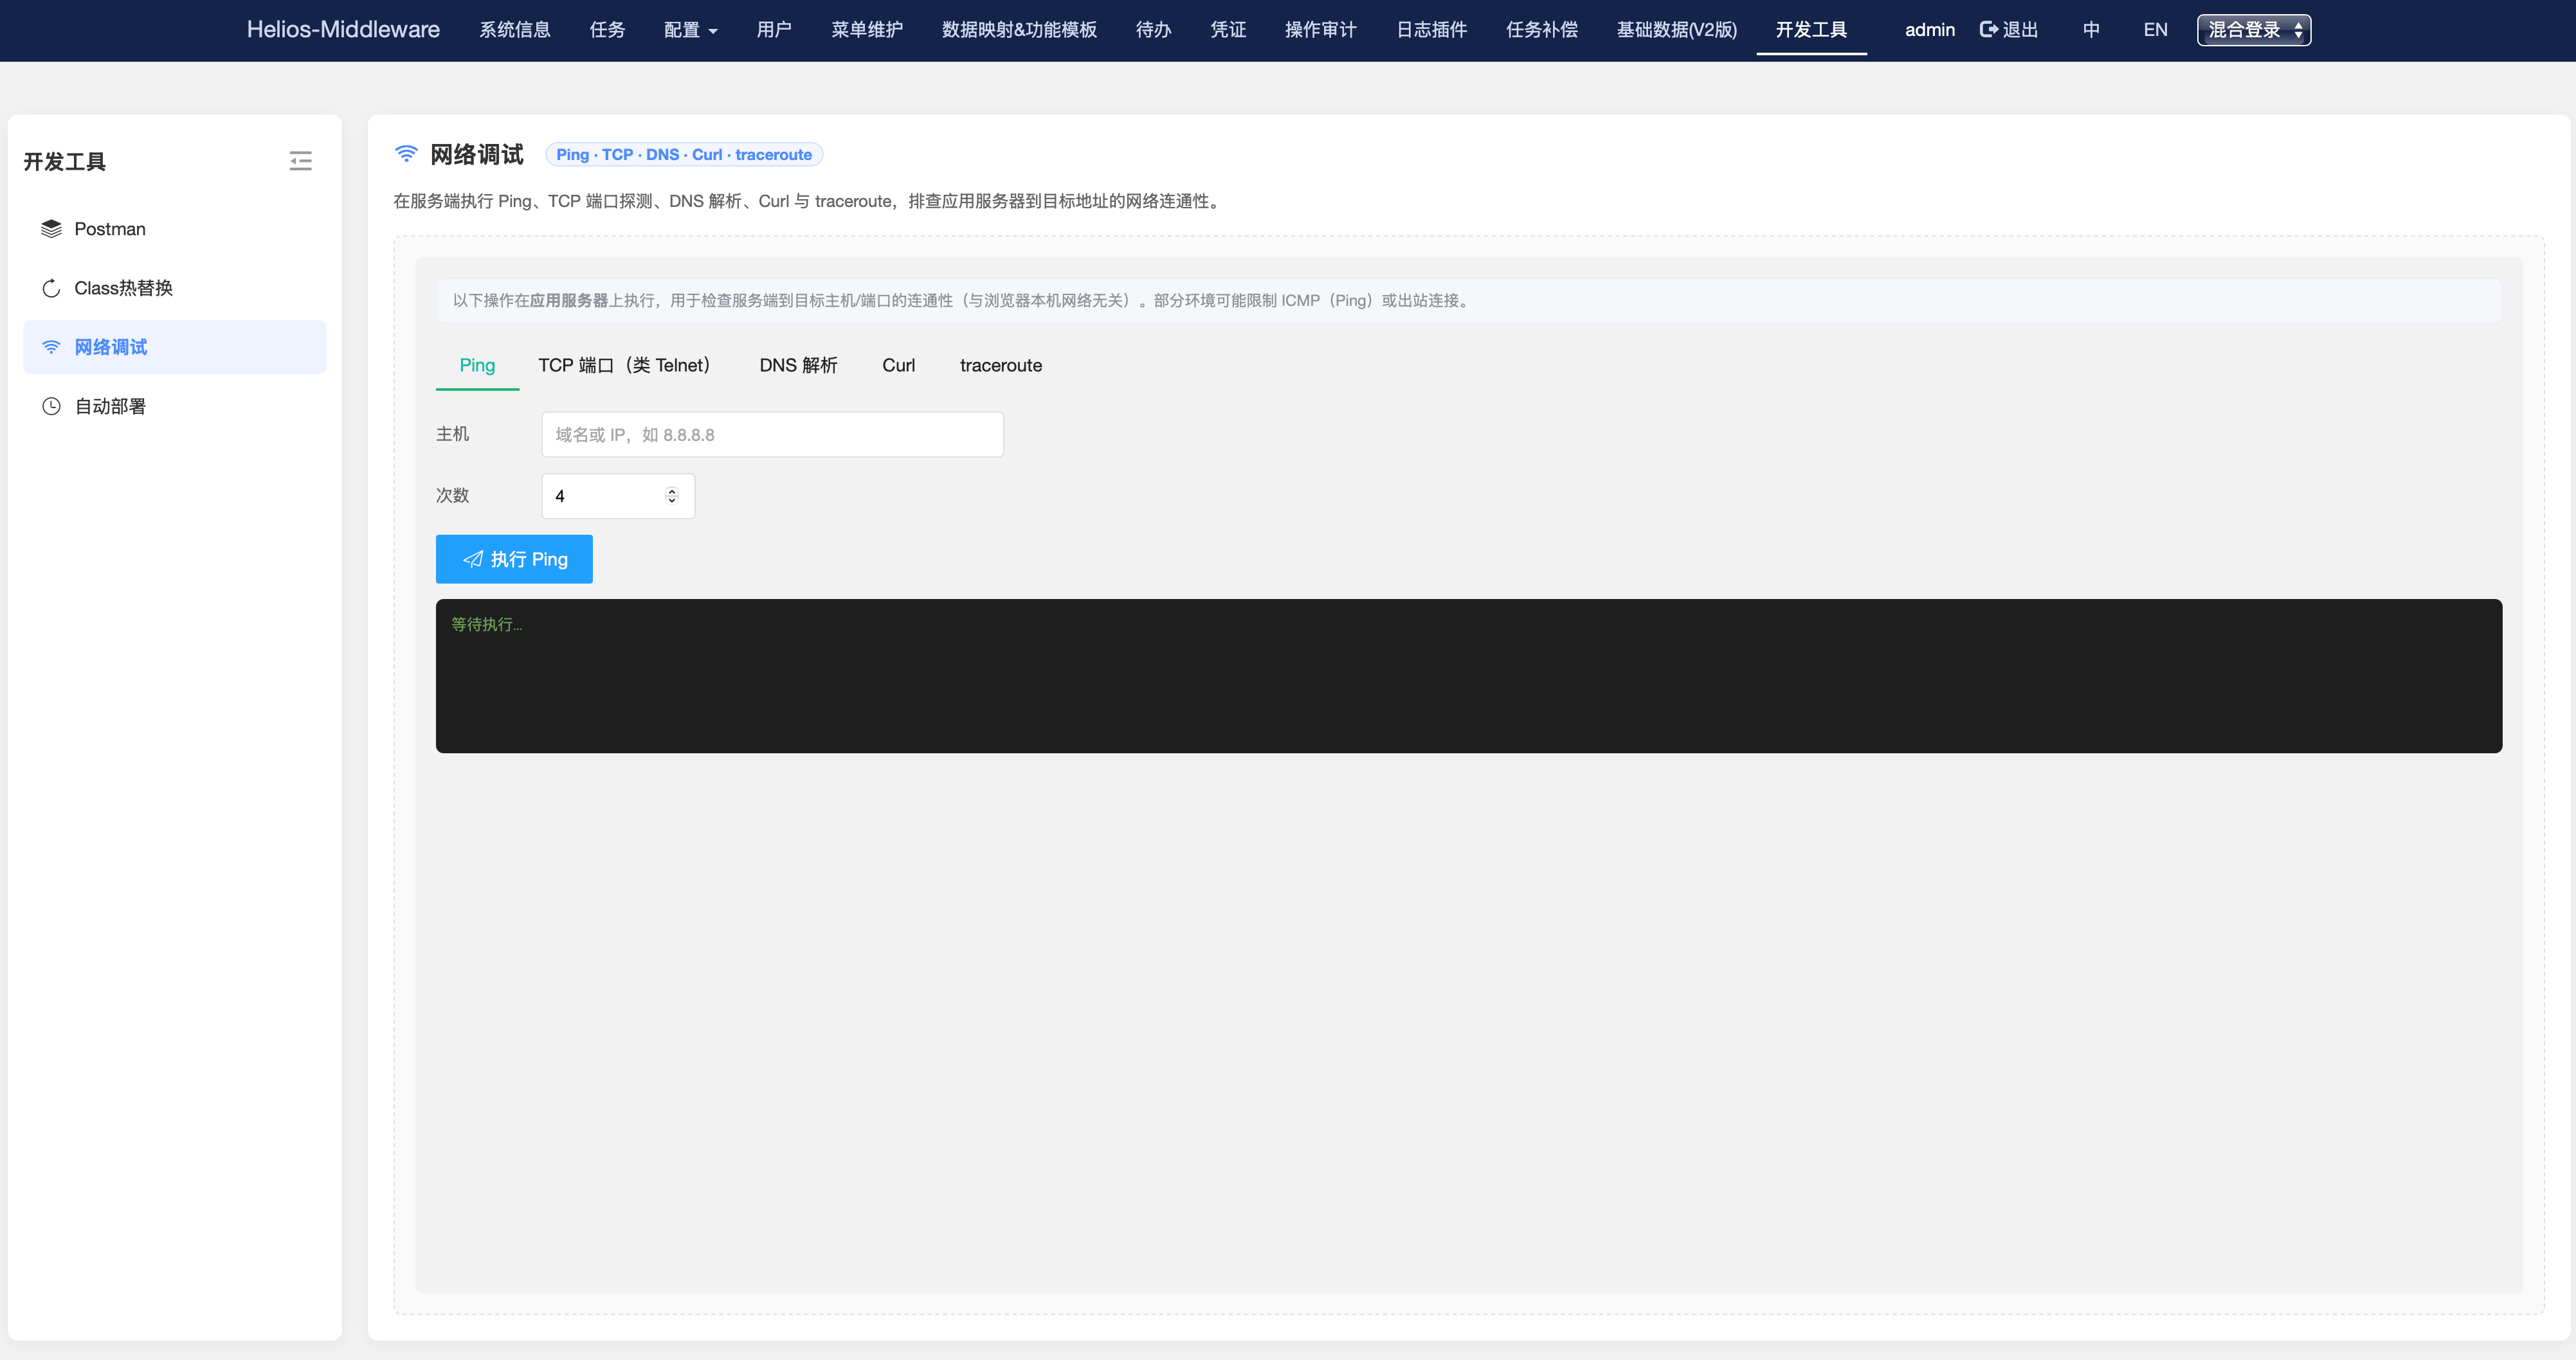Click the Postman layers icon in sidebar
This screenshot has height=1360, width=2576.
pyautogui.click(x=51, y=229)
